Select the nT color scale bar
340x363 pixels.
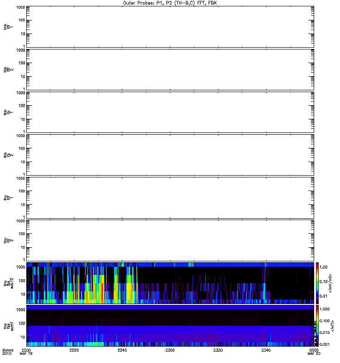point(317,326)
